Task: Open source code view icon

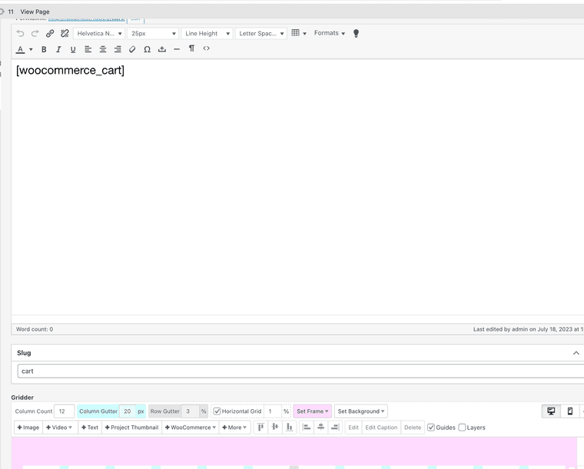Action: tap(207, 48)
